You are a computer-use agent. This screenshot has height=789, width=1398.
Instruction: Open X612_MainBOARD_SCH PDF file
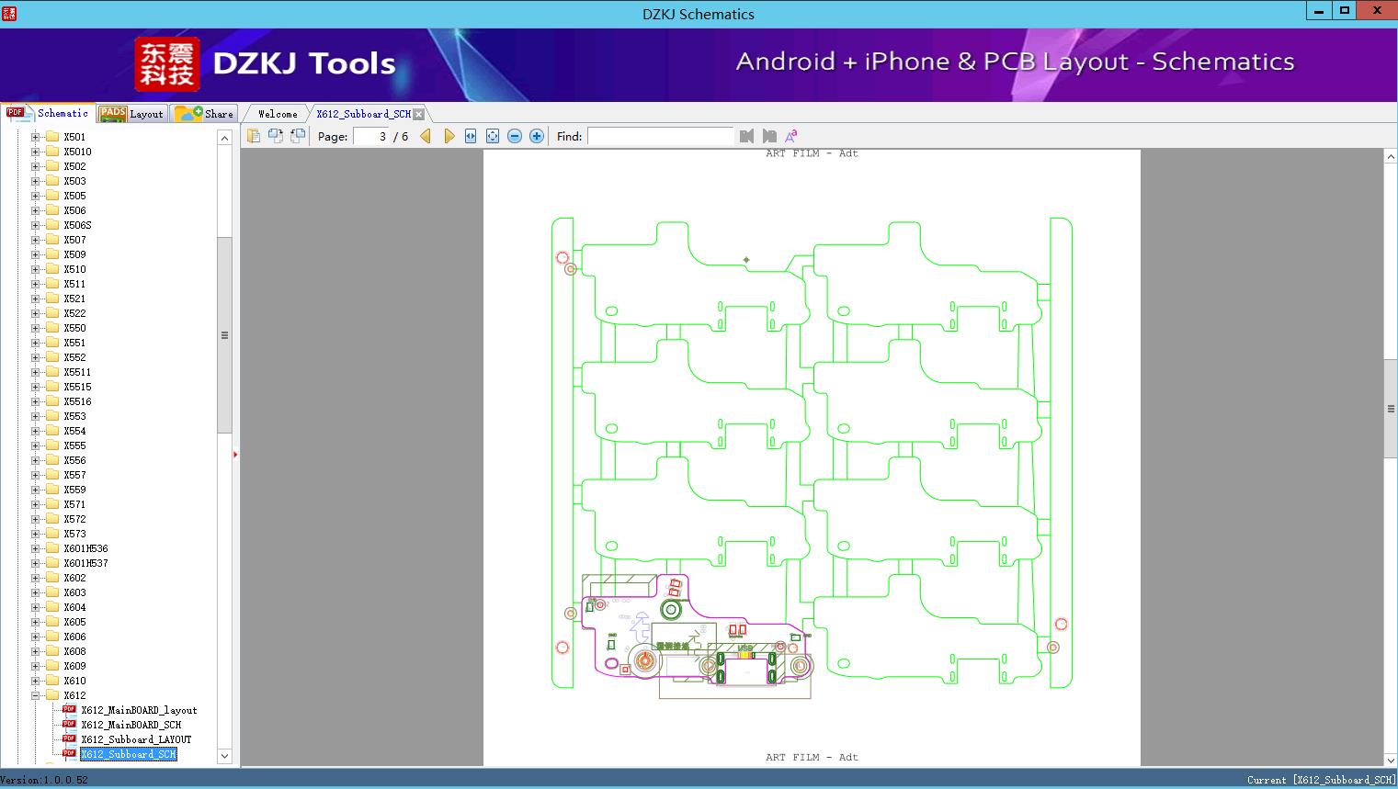point(131,725)
